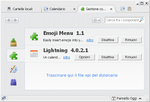Click the Emoji Menu puzzle icon
Image resolution: width=150 pixels, height=102 pixels.
(x=34, y=36)
